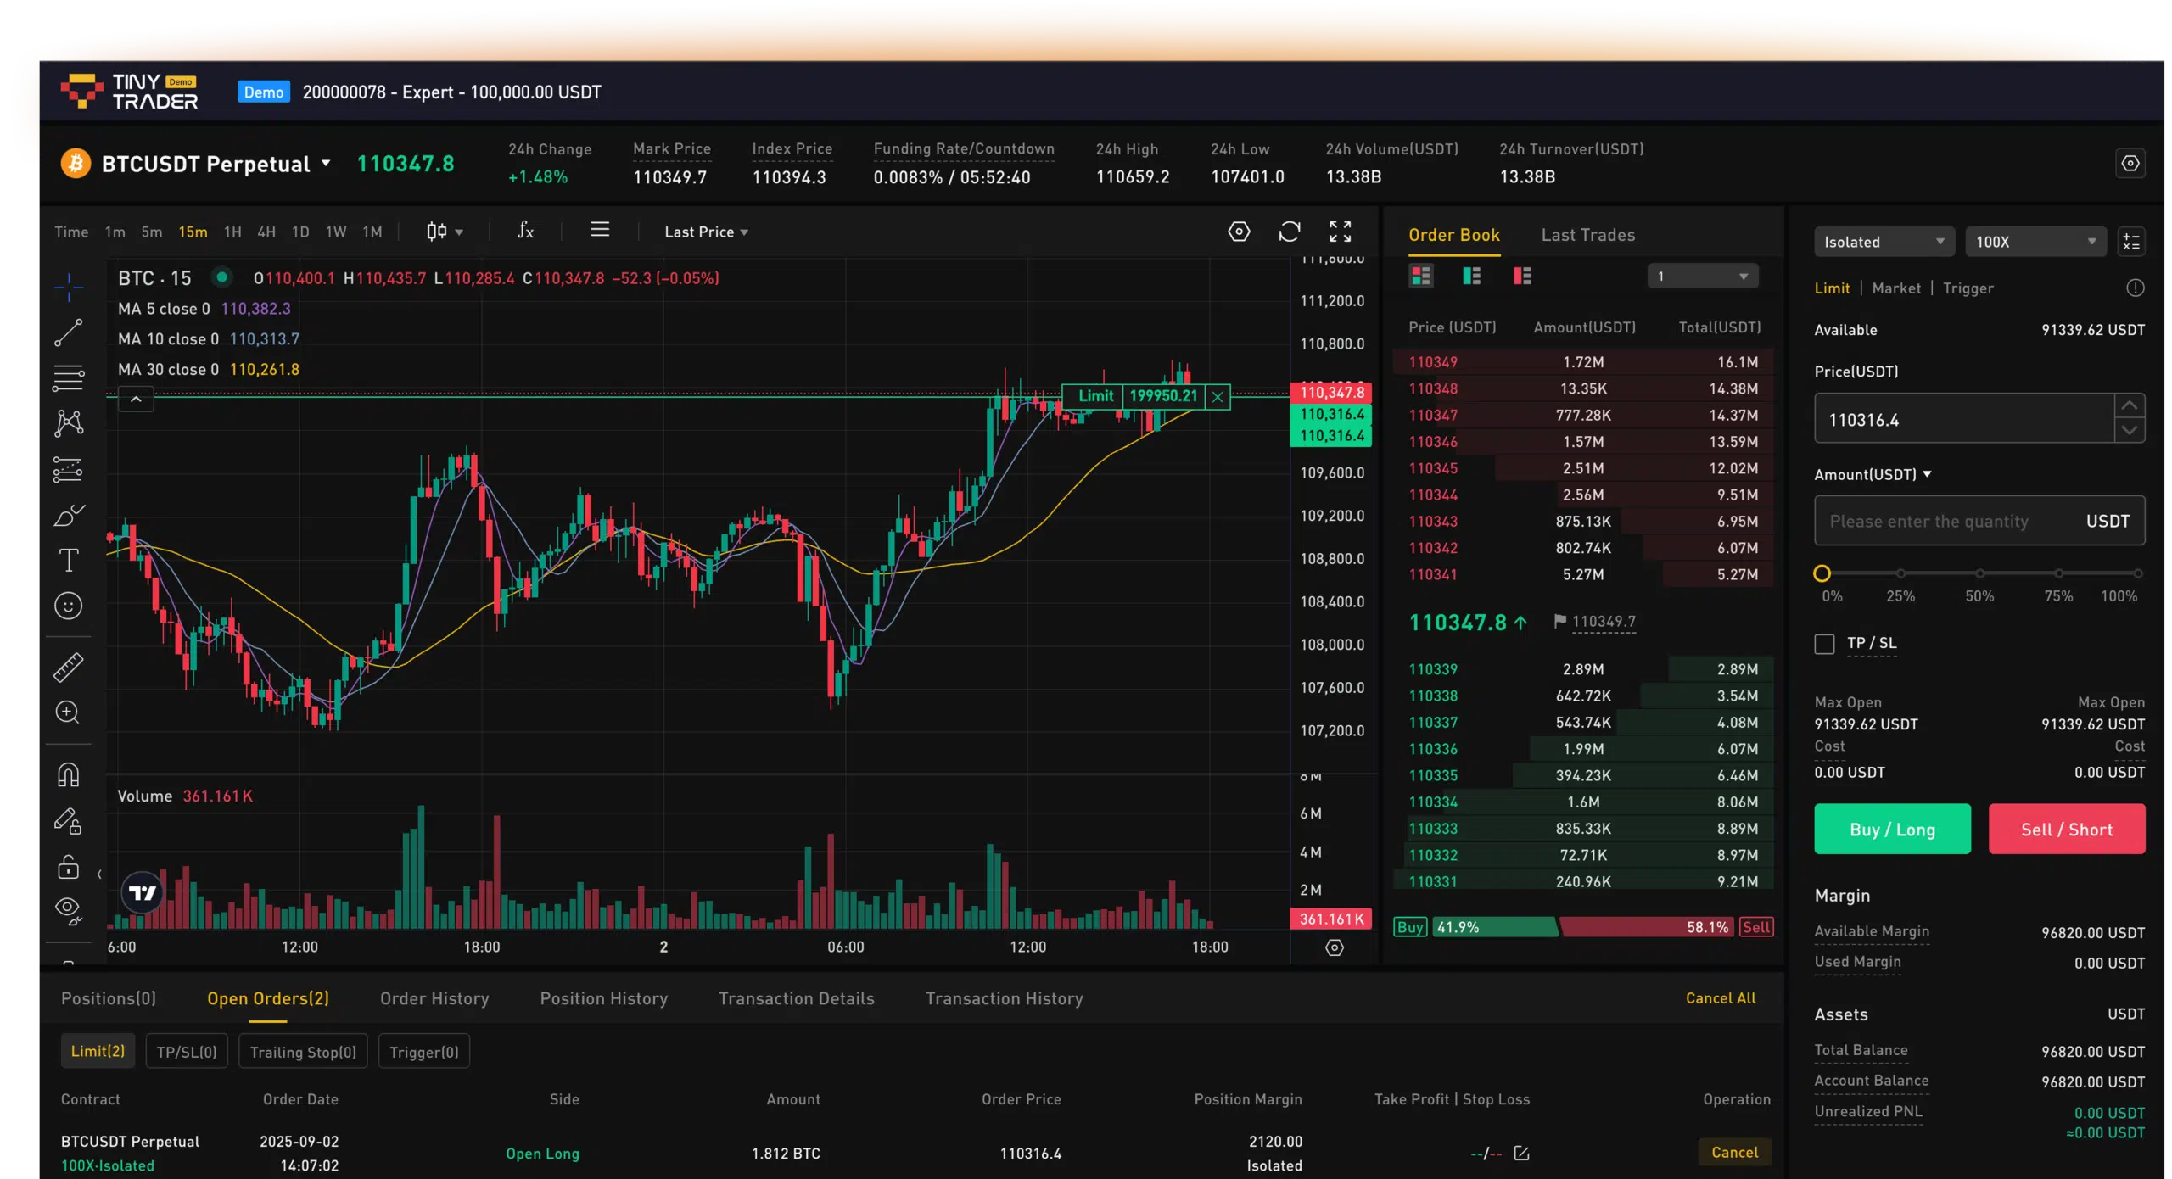2172x1179 pixels.
Task: Open the Fibonacci retracement tool
Action: click(69, 377)
